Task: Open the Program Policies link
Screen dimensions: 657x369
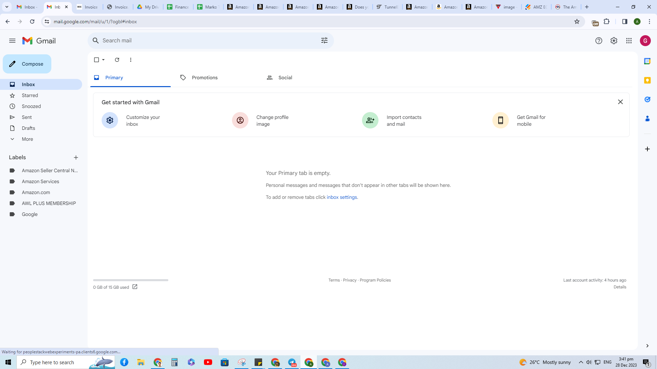Action: 375,280
